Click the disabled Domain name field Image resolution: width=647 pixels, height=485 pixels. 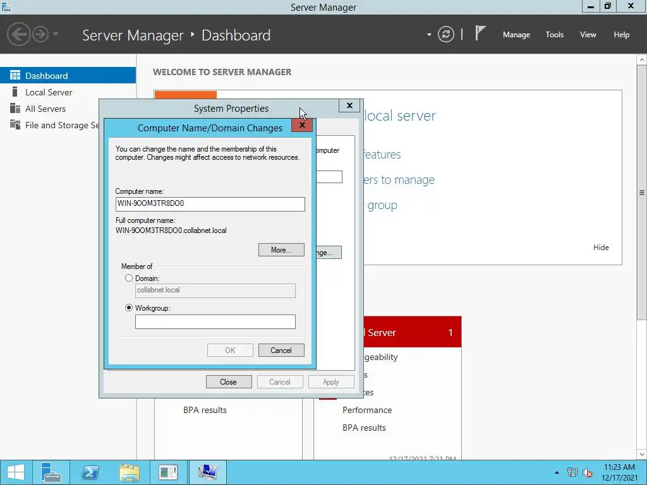[215, 290]
